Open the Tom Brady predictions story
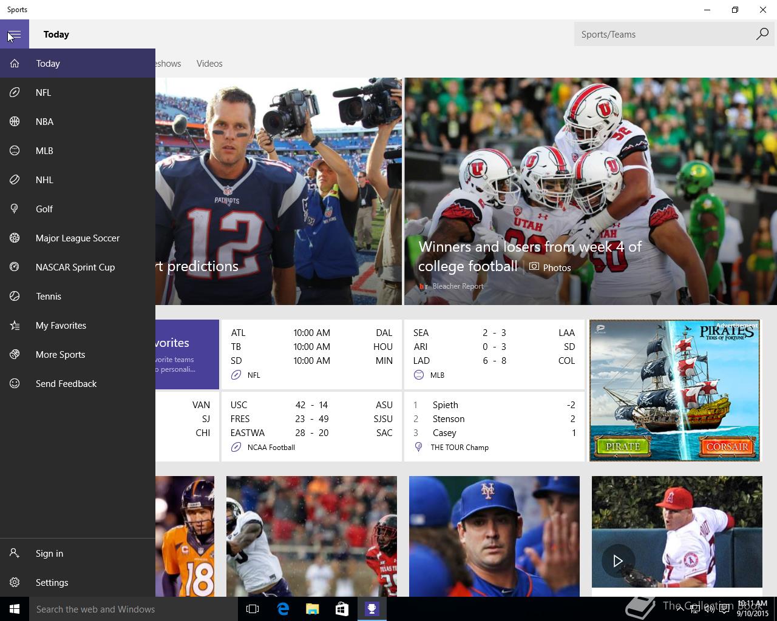This screenshot has height=621, width=777. [x=279, y=191]
